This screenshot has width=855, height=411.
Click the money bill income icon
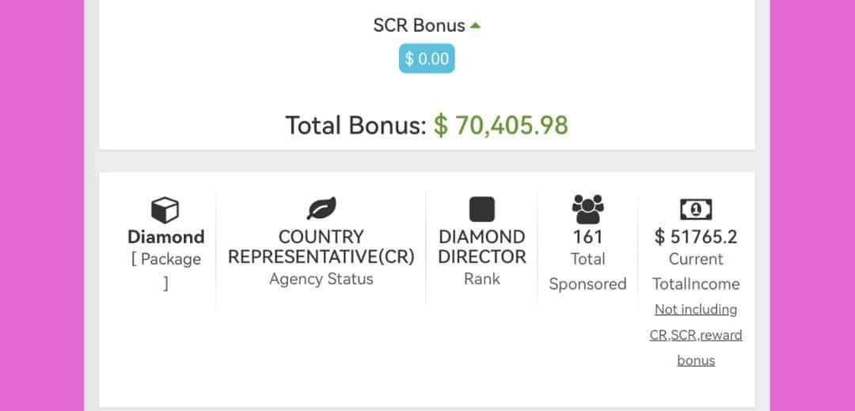point(696,209)
